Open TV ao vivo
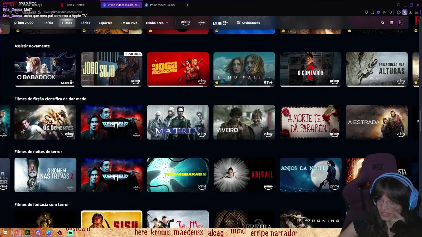The width and height of the screenshot is (422, 237). click(x=129, y=23)
